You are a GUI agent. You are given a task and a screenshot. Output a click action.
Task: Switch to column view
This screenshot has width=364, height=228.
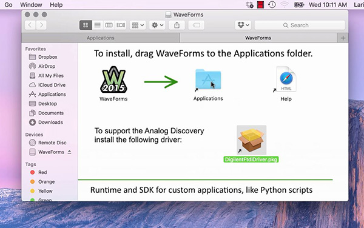tap(109, 25)
